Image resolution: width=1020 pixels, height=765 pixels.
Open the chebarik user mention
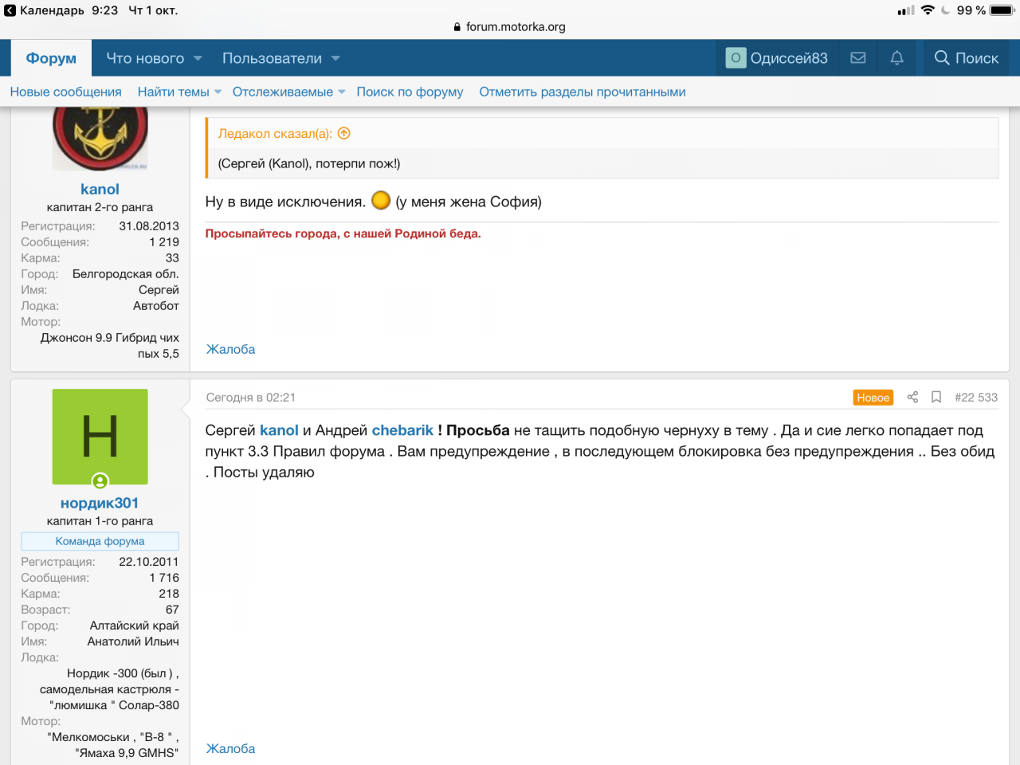(x=402, y=430)
